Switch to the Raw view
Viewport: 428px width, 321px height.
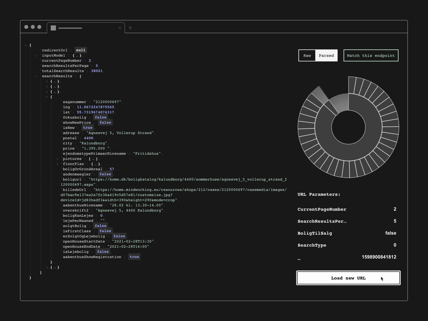pyautogui.click(x=307, y=55)
